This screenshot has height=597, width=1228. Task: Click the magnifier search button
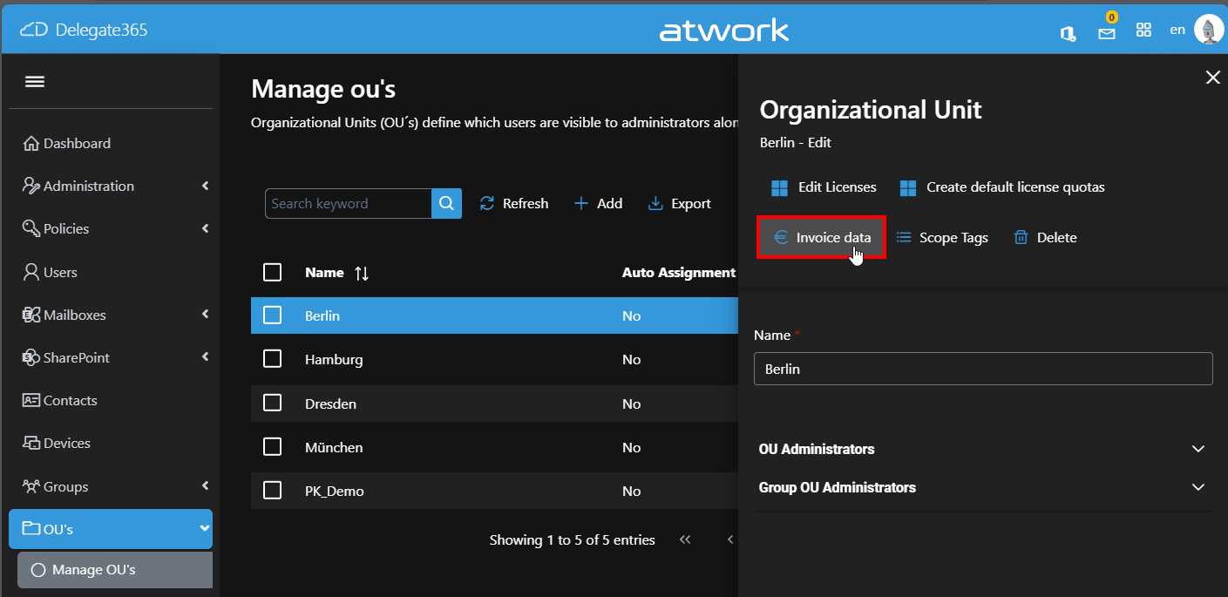coord(446,203)
